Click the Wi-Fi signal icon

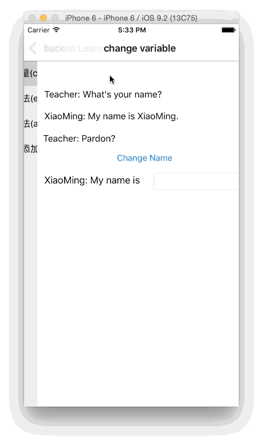tap(56, 30)
